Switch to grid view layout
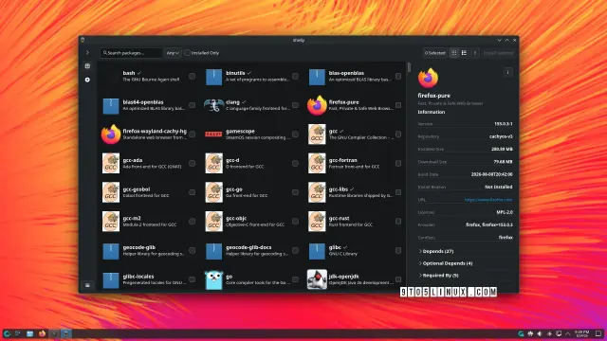The height and width of the screenshot is (341, 607). [x=454, y=53]
